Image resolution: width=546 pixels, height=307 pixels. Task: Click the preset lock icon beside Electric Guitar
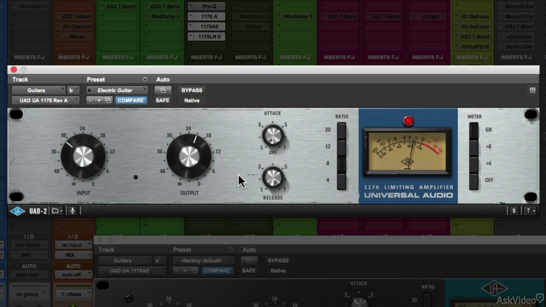(x=89, y=90)
